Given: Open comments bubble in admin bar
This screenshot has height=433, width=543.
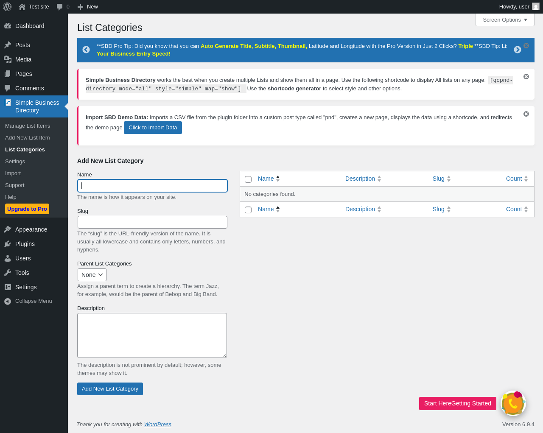Looking at the screenshot, I should point(60,7).
